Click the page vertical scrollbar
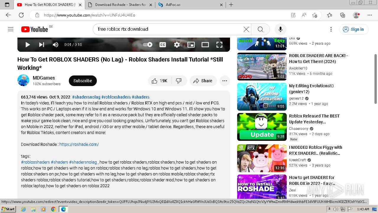378x213 pixels. click(x=376, y=79)
